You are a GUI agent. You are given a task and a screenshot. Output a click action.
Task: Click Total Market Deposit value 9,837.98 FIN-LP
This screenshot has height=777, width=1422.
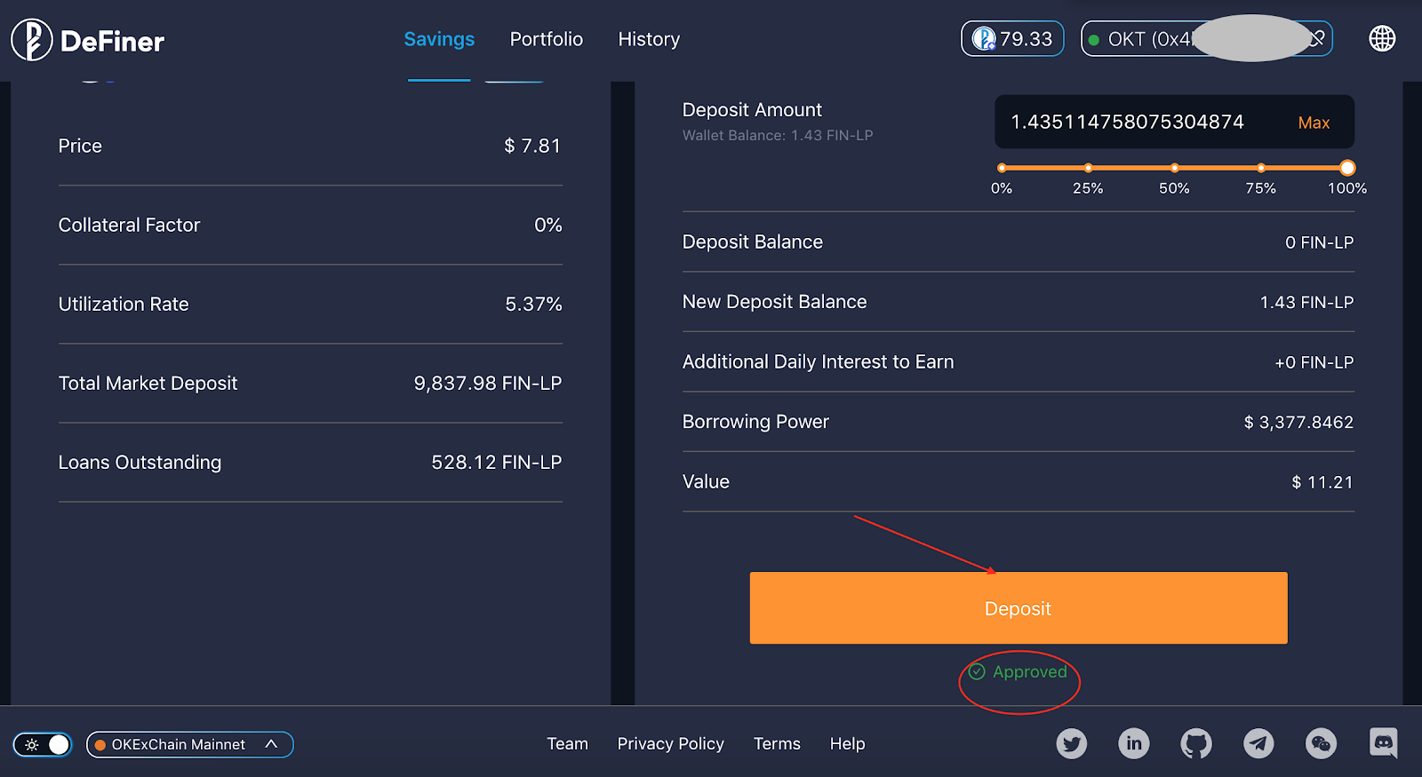pyautogui.click(x=488, y=384)
